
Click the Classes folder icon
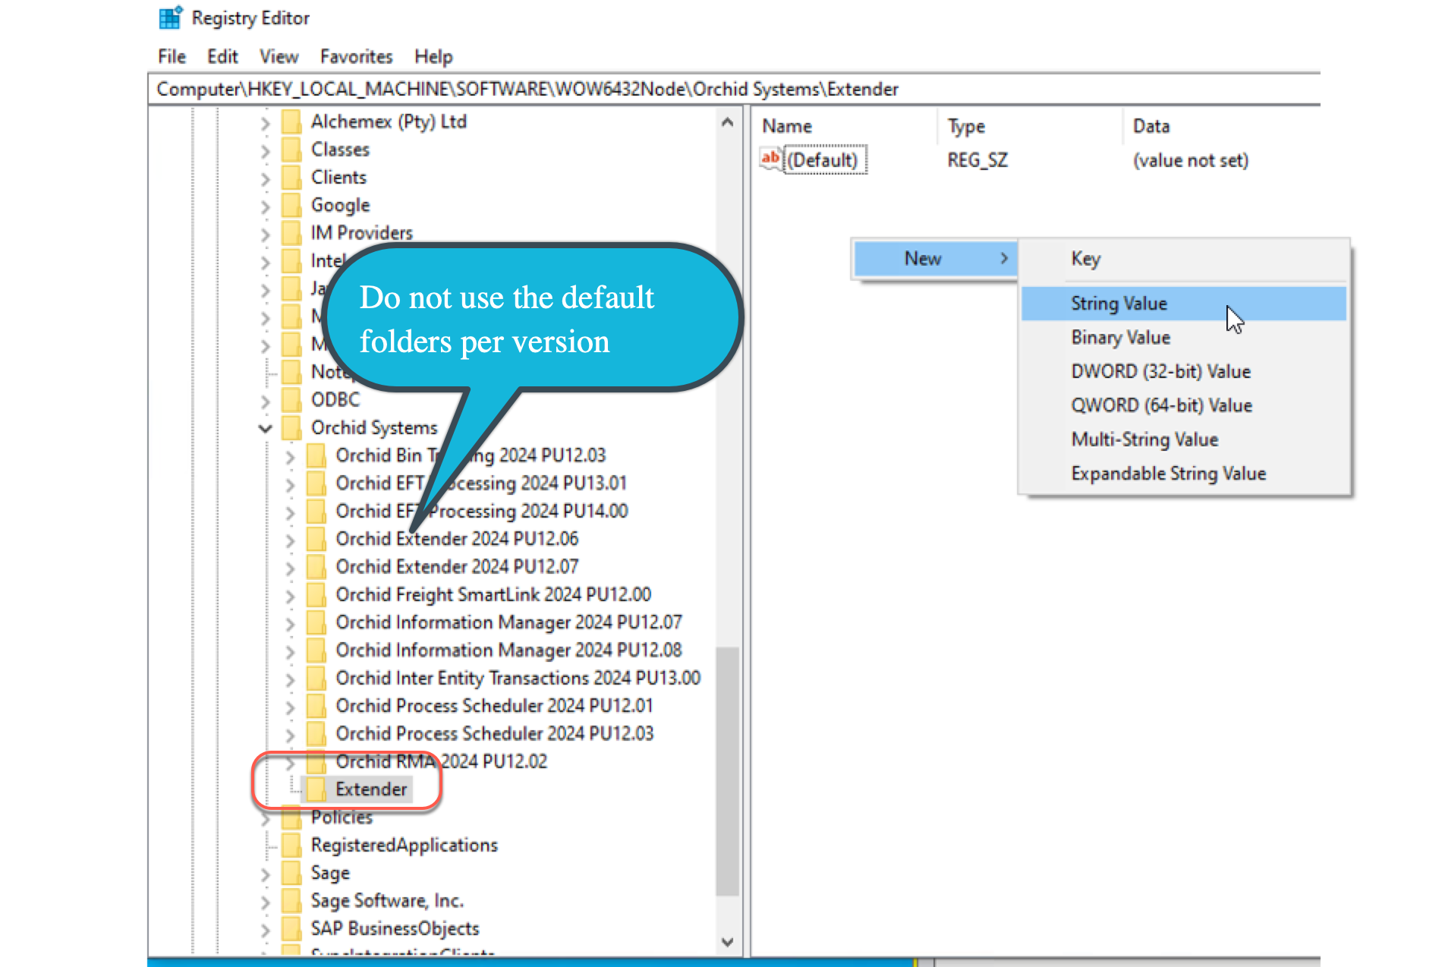point(291,150)
